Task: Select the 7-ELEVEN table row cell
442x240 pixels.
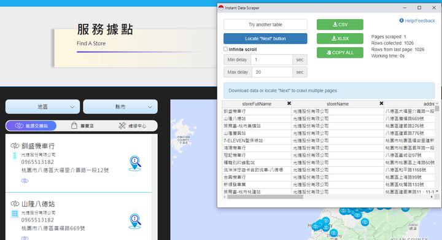Action: 257,141
